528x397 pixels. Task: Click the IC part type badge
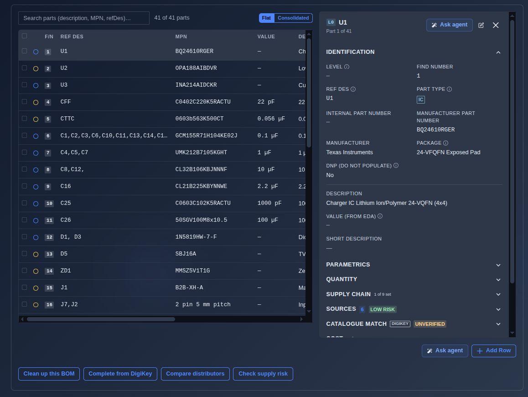(x=420, y=100)
